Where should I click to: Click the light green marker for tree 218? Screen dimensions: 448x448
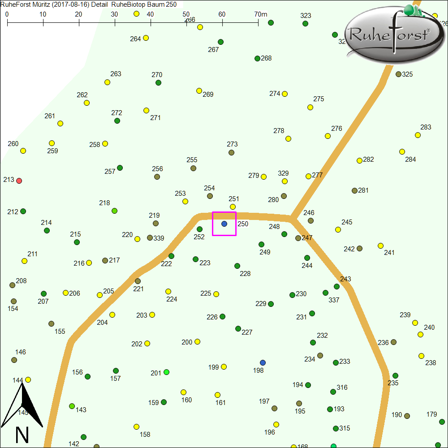(114, 211)
